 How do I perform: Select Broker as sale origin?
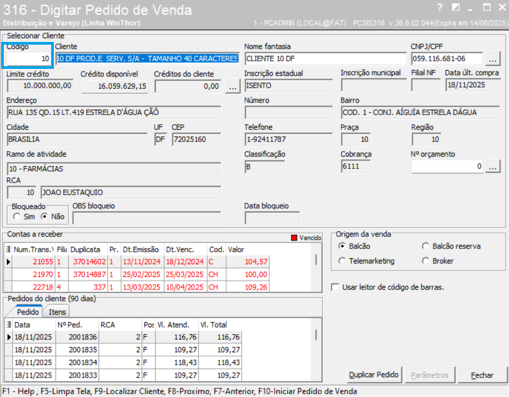tap(426, 261)
